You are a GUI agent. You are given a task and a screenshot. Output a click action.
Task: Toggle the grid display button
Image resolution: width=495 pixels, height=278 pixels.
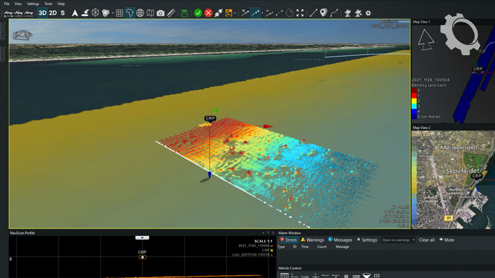tap(119, 13)
